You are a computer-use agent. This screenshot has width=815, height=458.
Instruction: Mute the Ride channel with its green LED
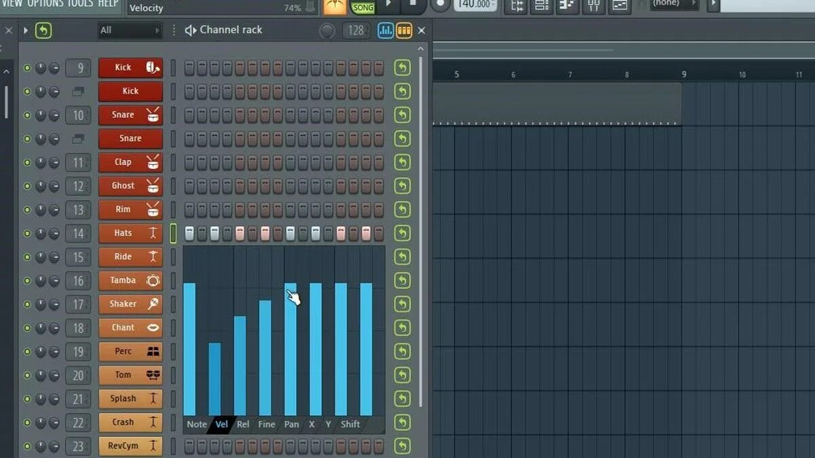(x=27, y=257)
